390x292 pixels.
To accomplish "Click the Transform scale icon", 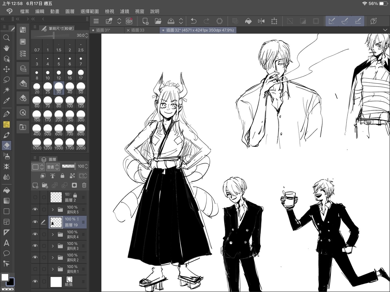I will point(274,21).
